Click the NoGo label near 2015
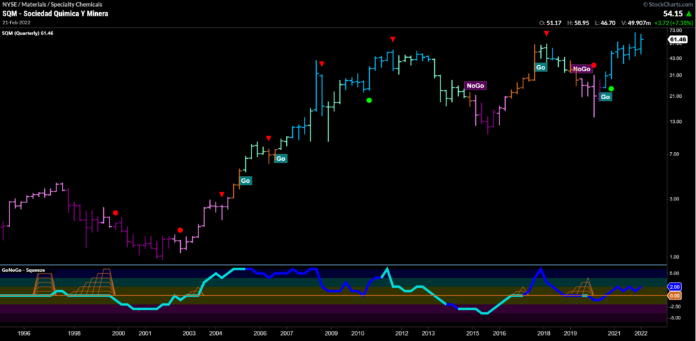 [x=476, y=86]
